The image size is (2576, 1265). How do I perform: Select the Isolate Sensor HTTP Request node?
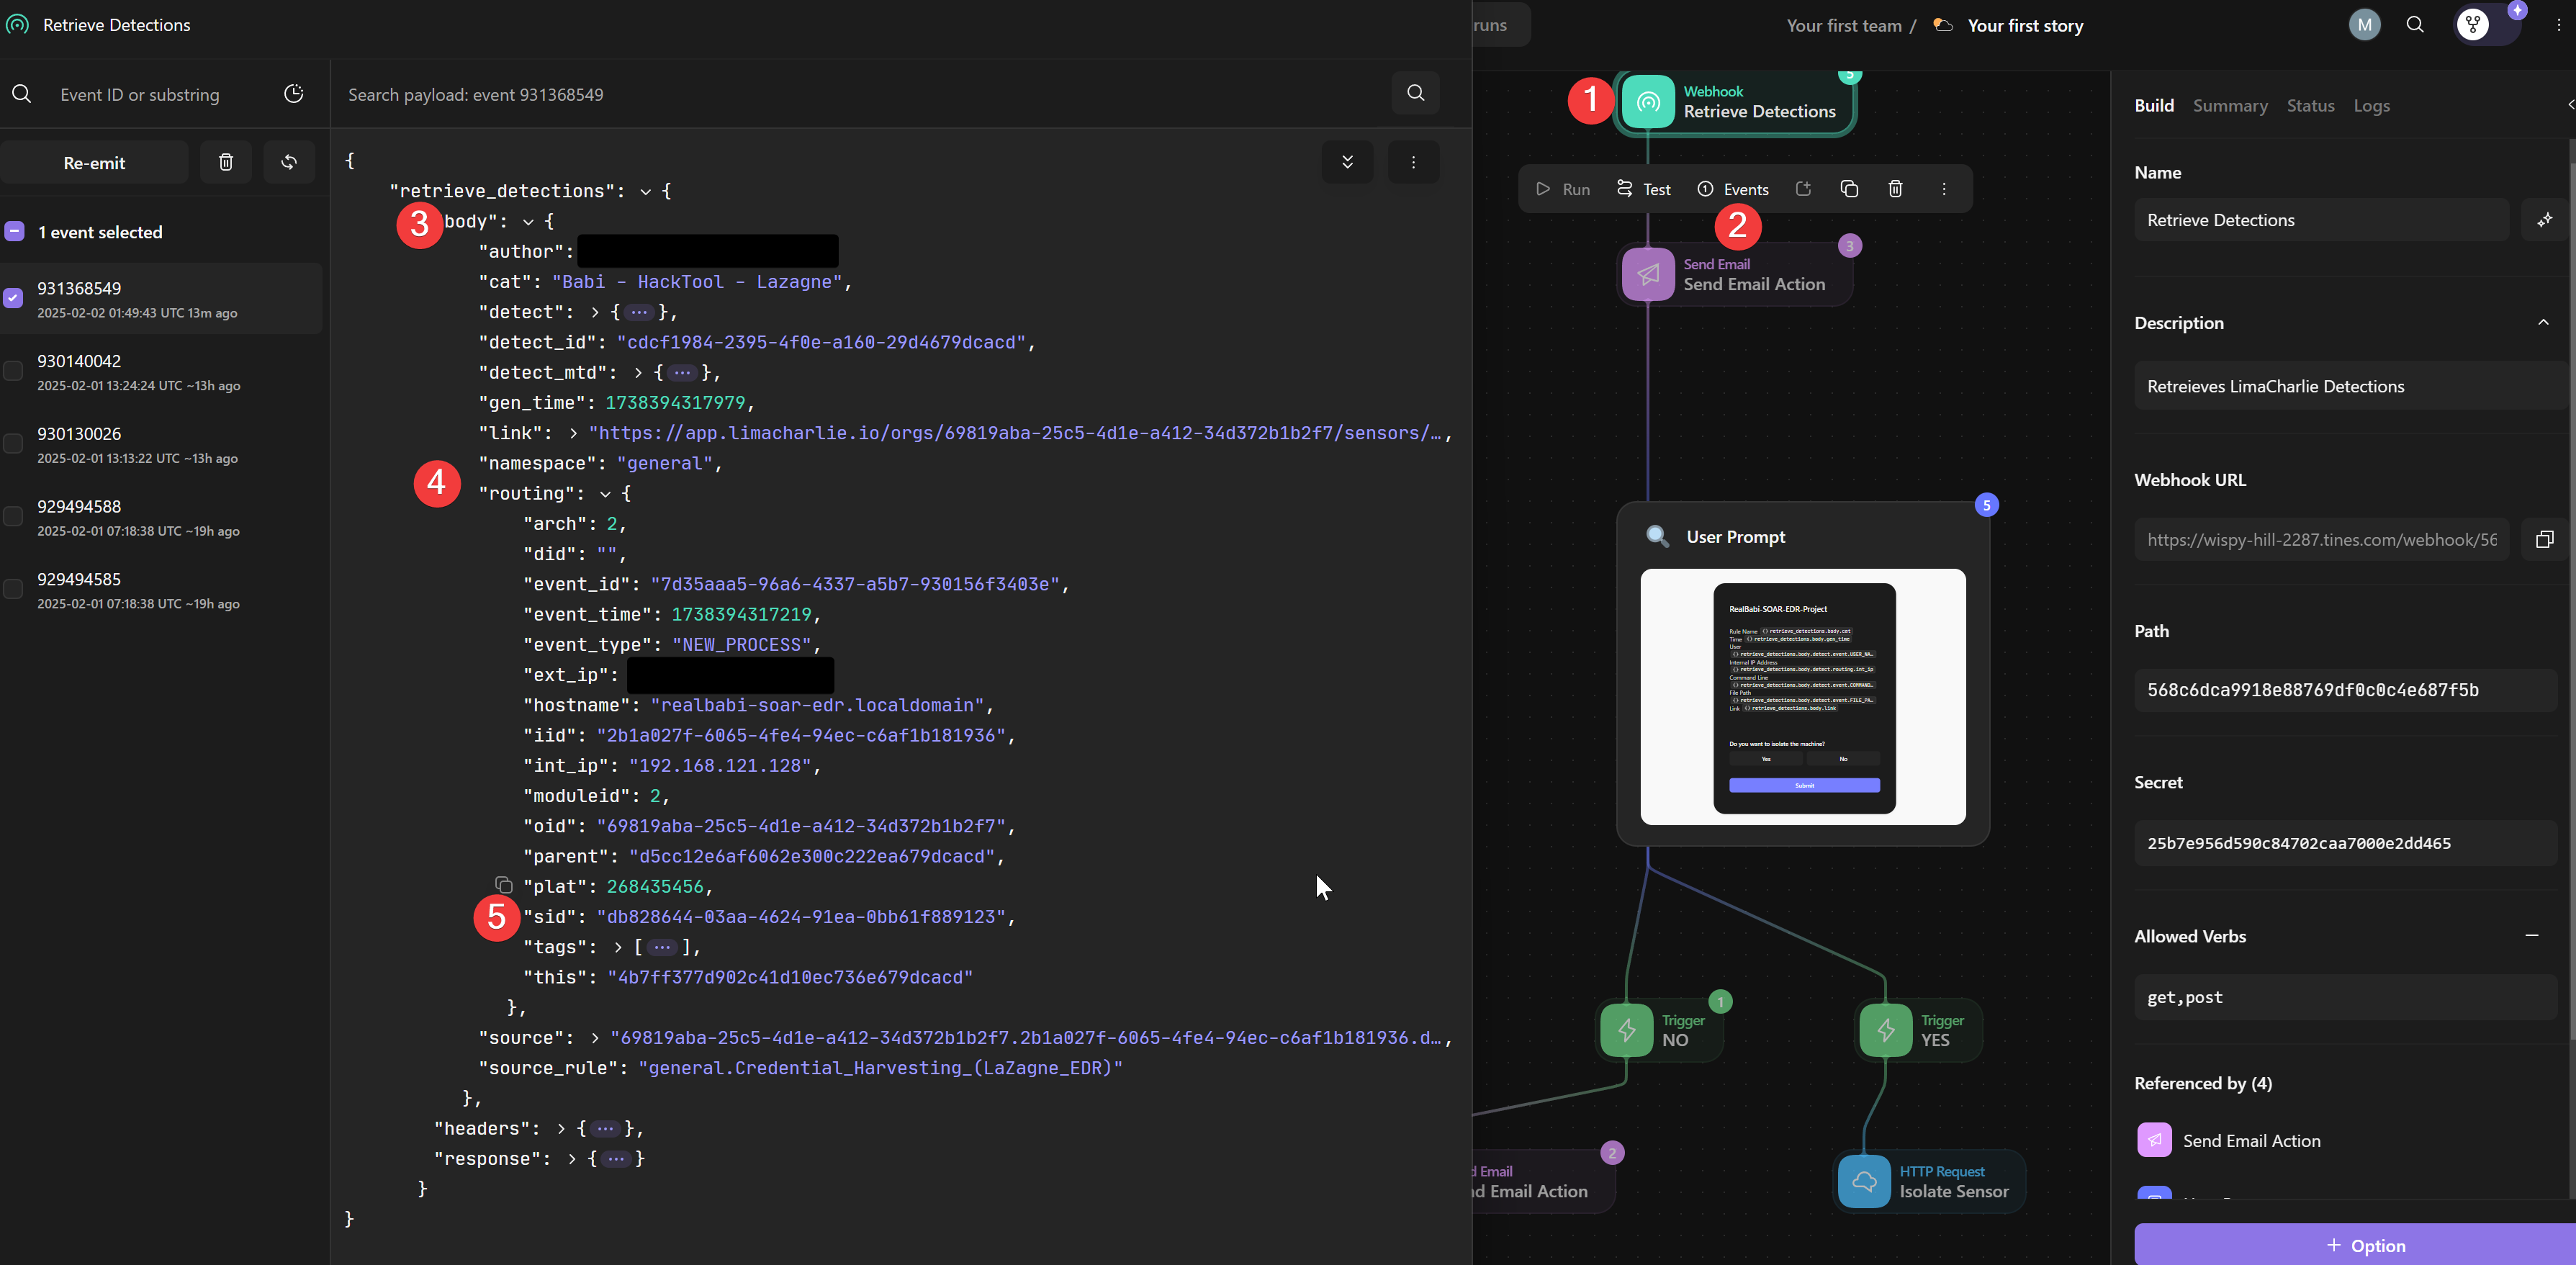click(1930, 1182)
